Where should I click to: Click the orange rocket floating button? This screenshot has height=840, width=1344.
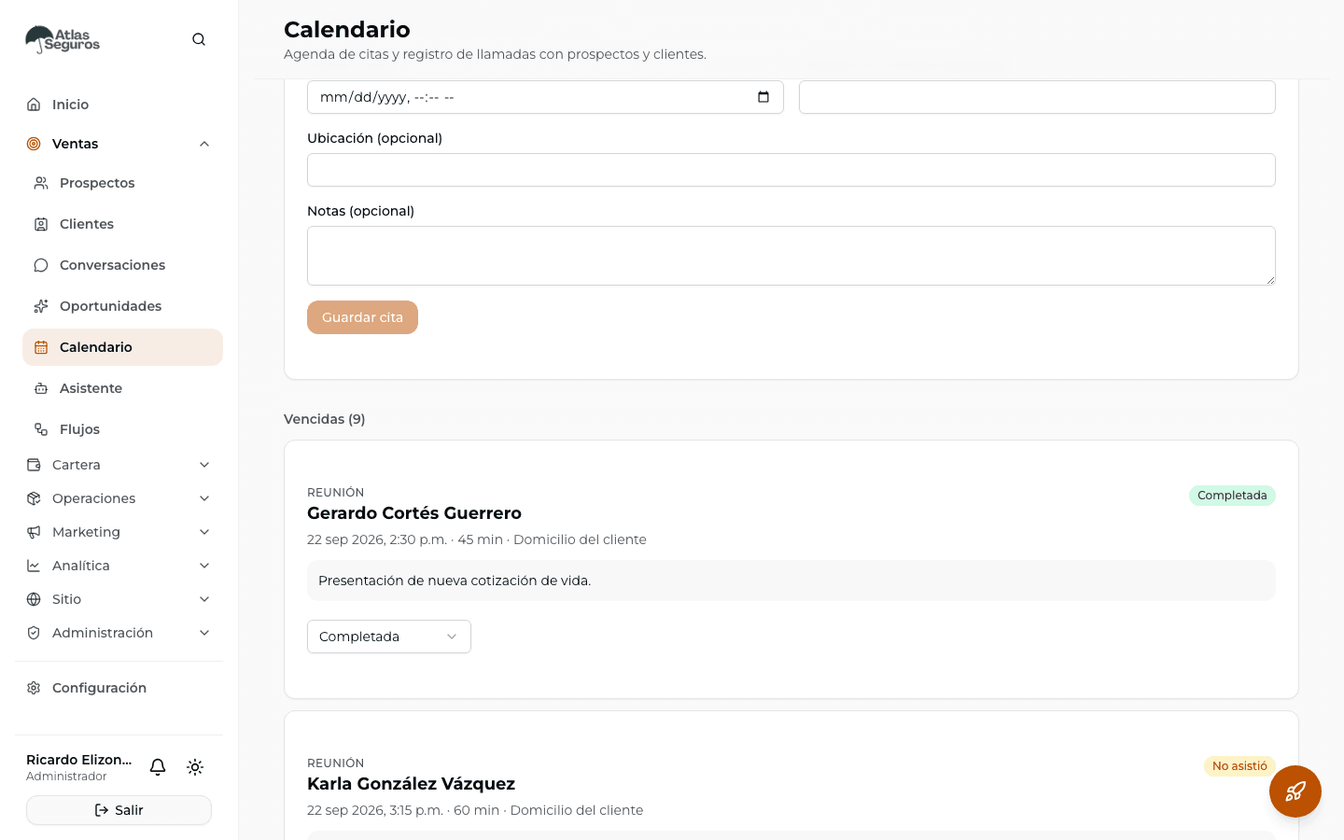(x=1295, y=791)
